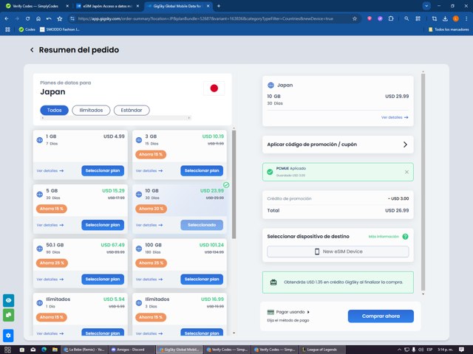Click the Codes bookmark
The width and height of the screenshot is (473, 354).
click(27, 29)
